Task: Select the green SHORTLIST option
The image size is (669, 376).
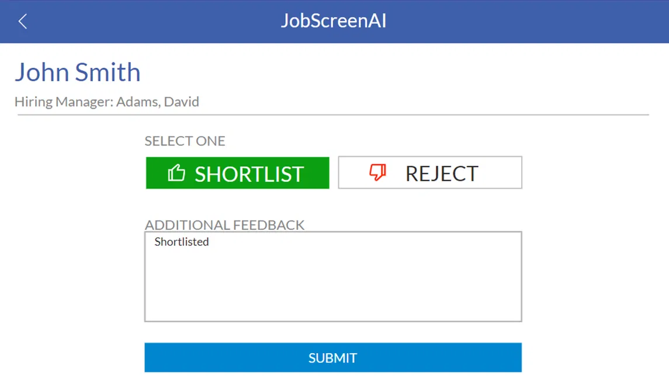Action: tap(237, 173)
